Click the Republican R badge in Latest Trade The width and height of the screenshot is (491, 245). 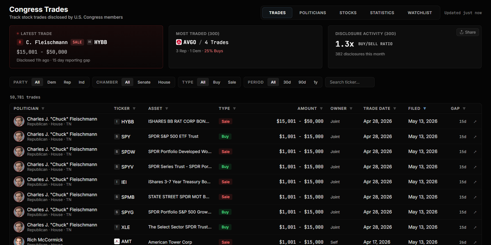[x=20, y=42]
